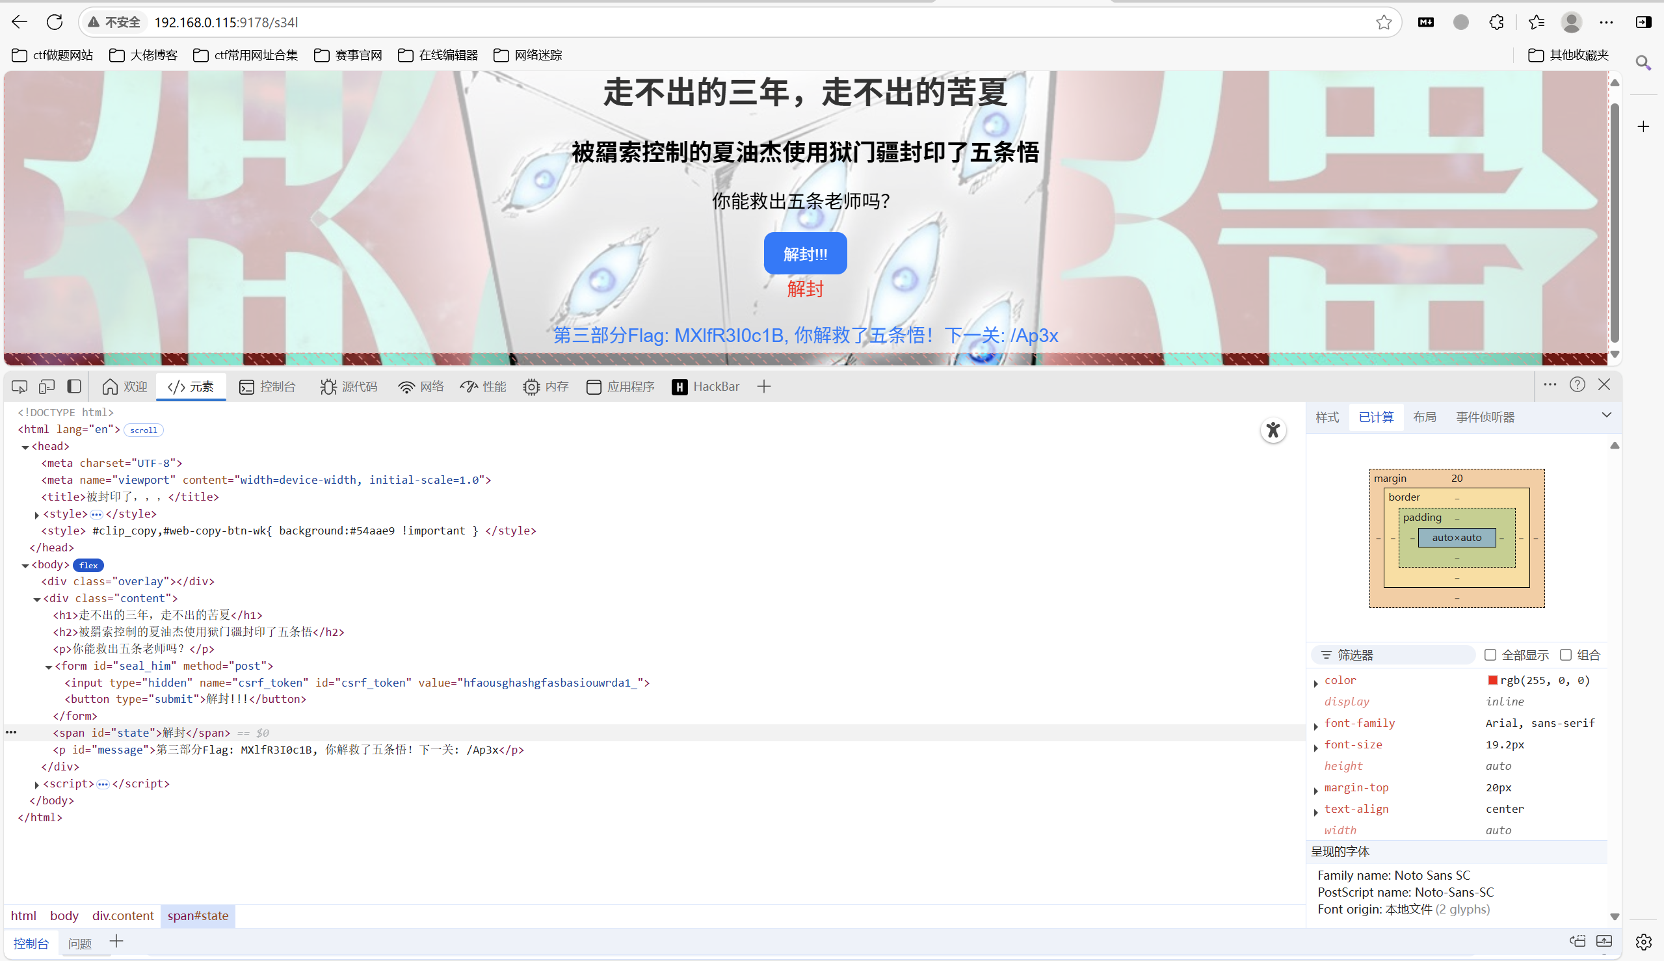Enable the 组合 checkbox

[x=1566, y=655]
